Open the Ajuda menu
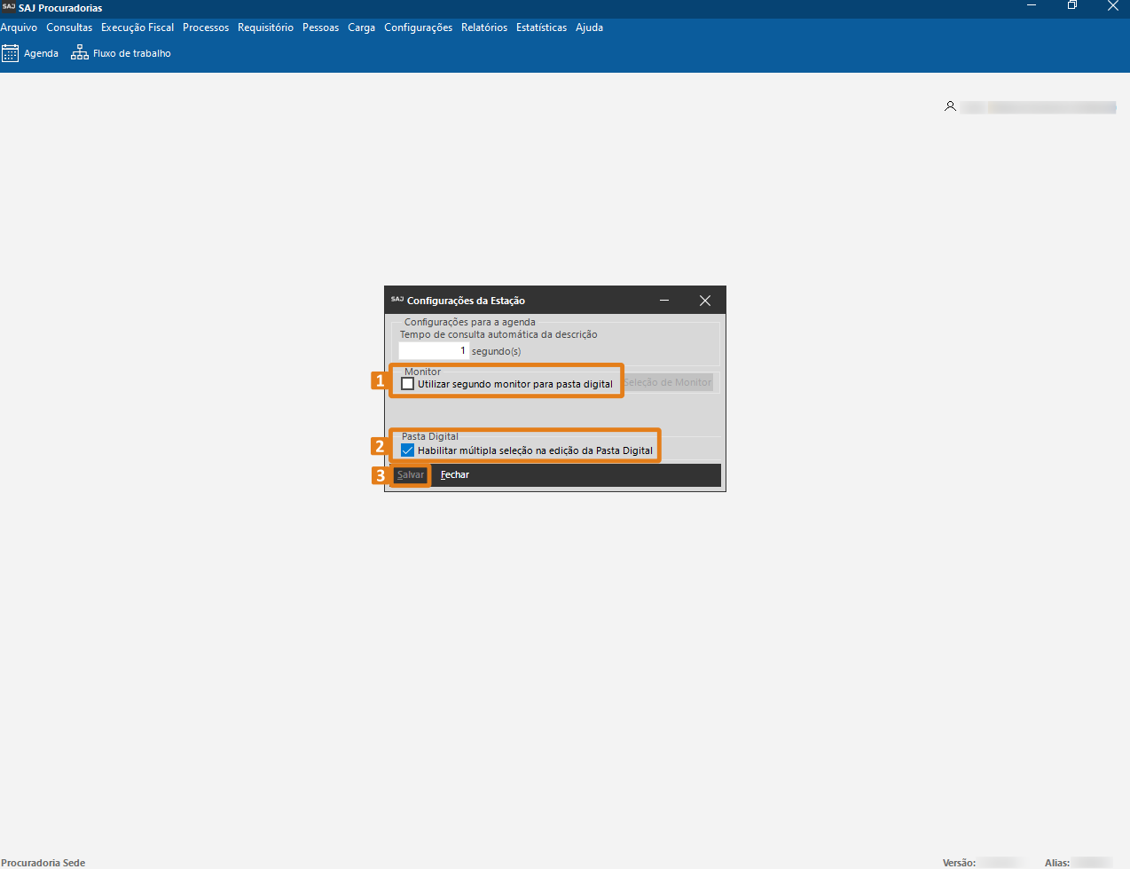Image resolution: width=1130 pixels, height=869 pixels. [x=589, y=27]
